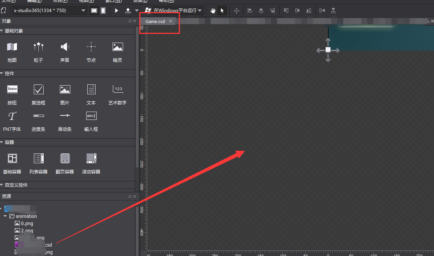Screen dimensions: 434x256
Task: Select the arrow pointer tool
Action: 222,11
